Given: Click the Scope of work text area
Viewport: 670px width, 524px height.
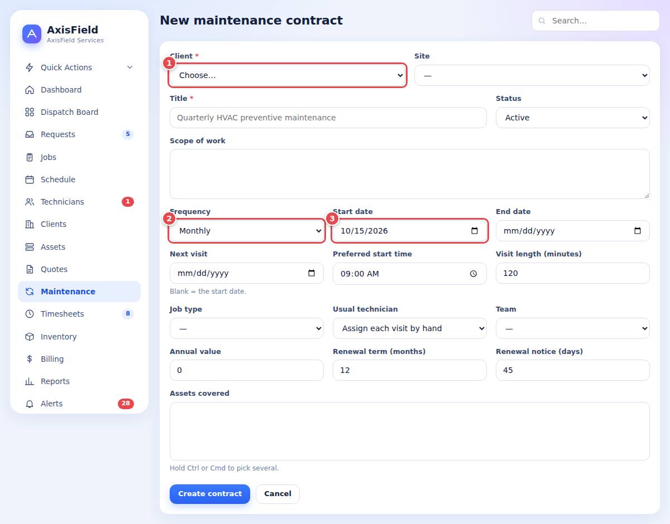Looking at the screenshot, I should [x=410, y=174].
